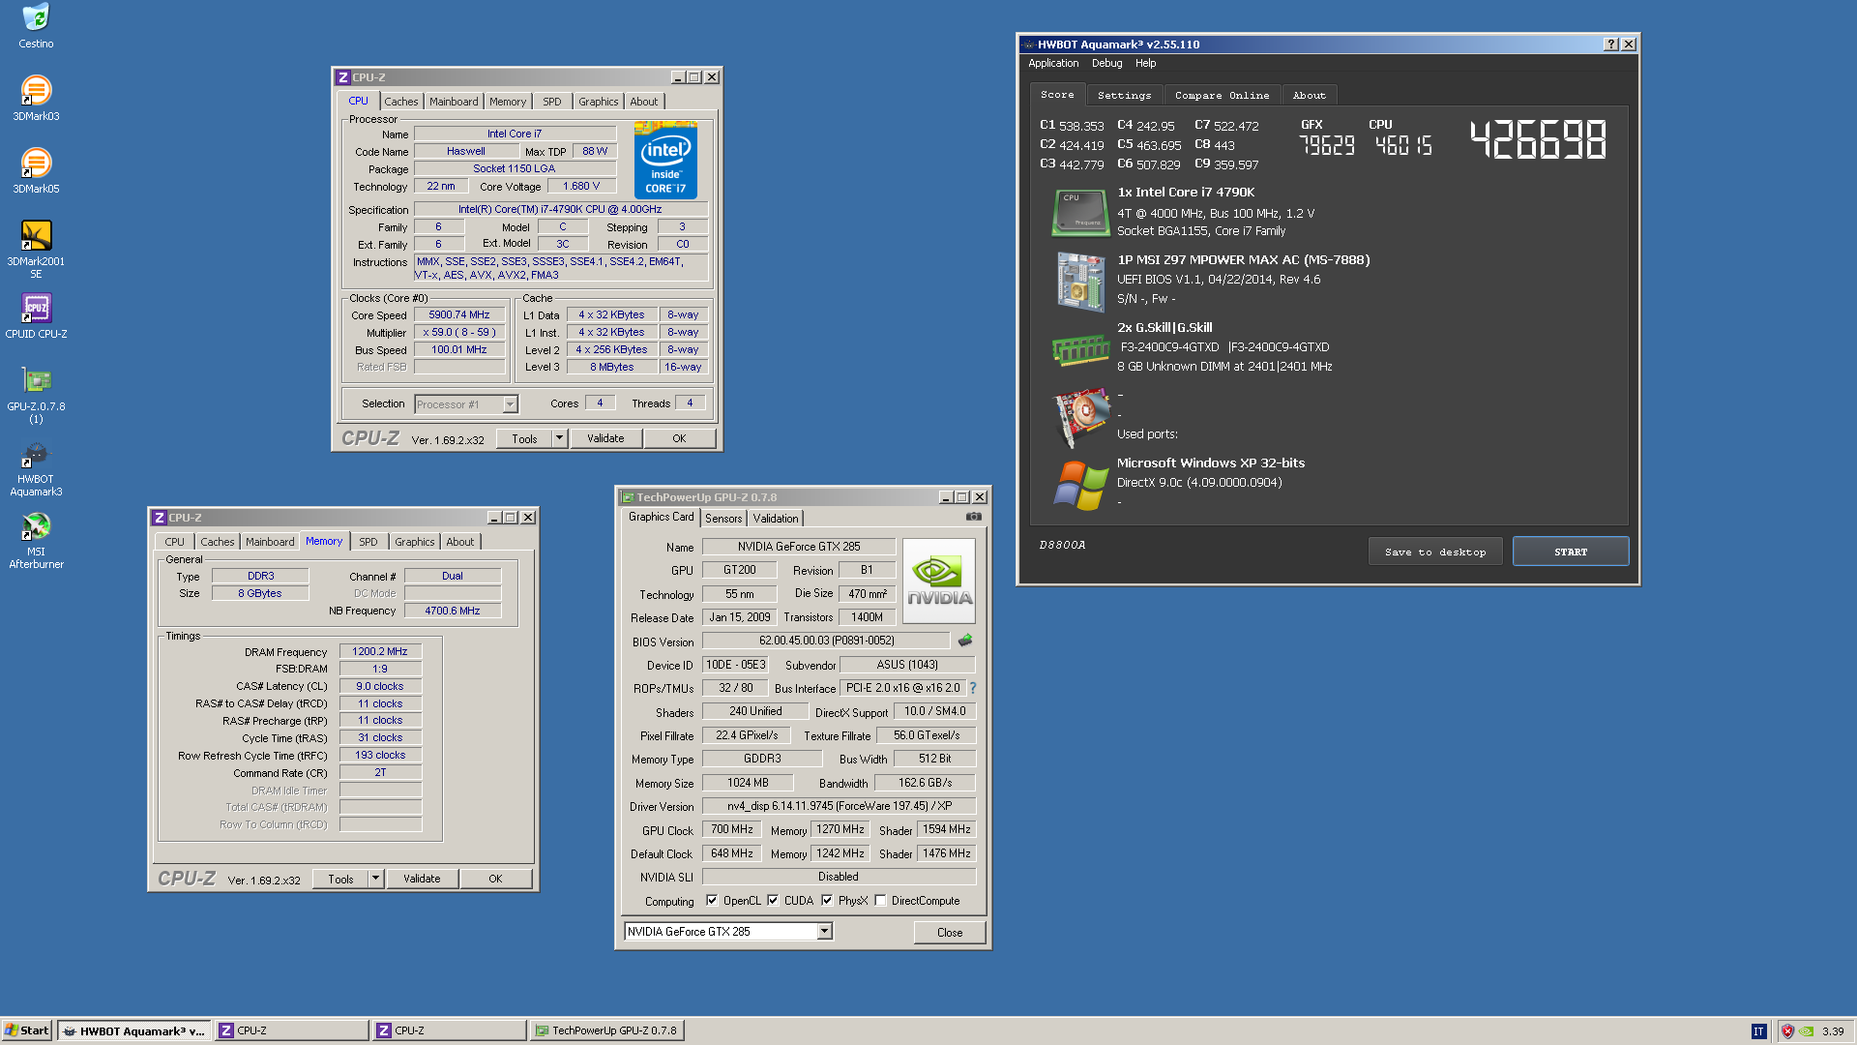Click the GPU-Z BIOS Version field
The height and width of the screenshot is (1045, 1857).
826,641
